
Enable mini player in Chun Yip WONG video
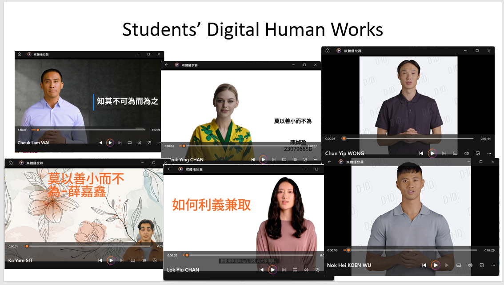tap(478, 153)
